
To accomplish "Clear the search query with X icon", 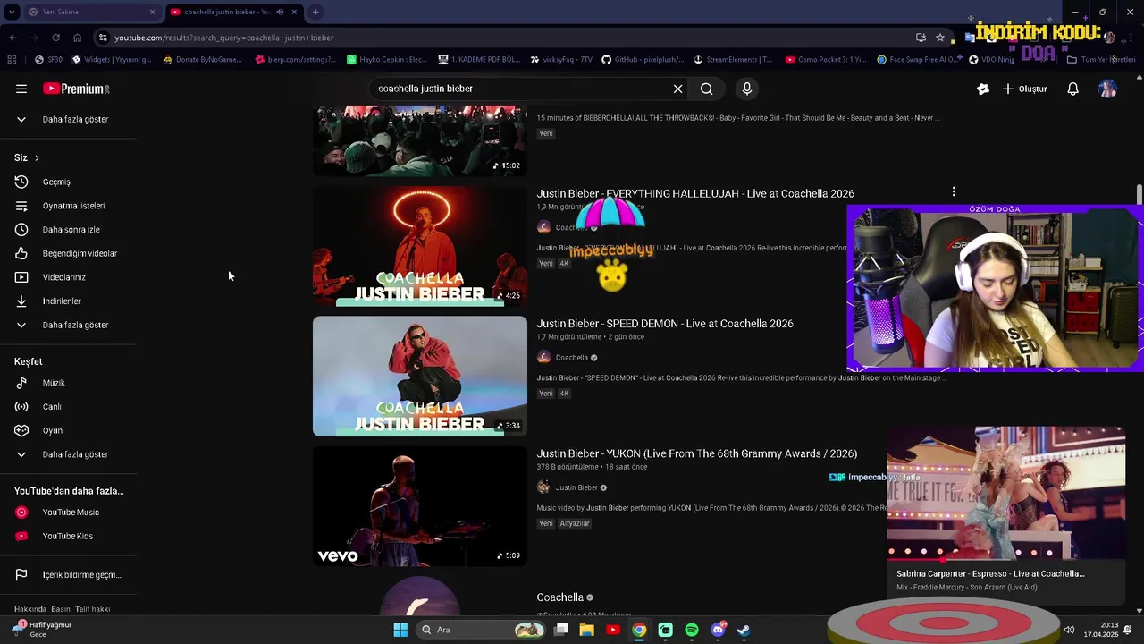I will [677, 89].
